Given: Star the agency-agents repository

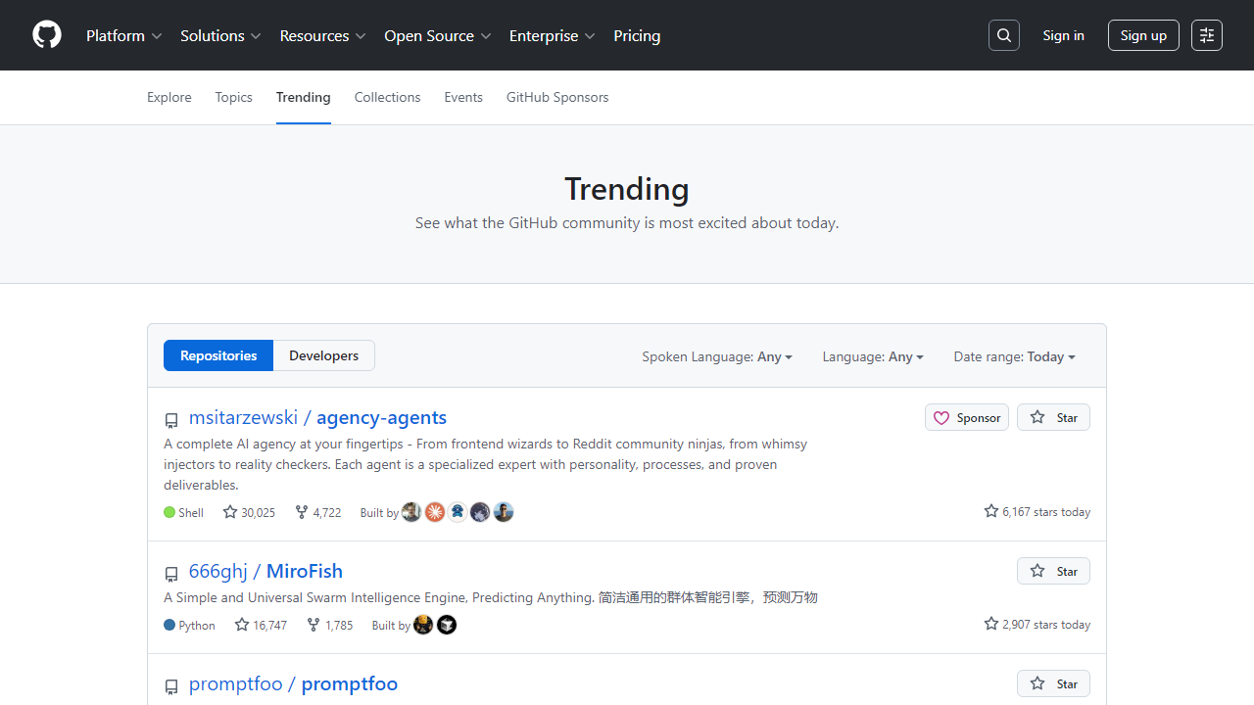Looking at the screenshot, I should (1053, 417).
